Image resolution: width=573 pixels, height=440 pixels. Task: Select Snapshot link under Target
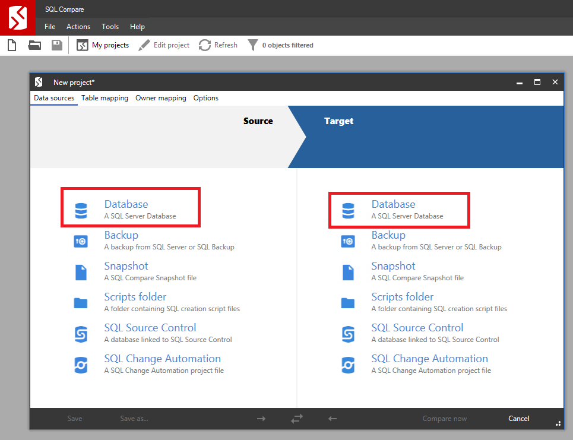coord(393,266)
